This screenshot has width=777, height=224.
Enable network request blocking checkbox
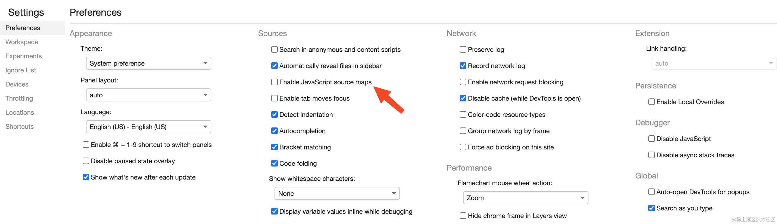463,82
